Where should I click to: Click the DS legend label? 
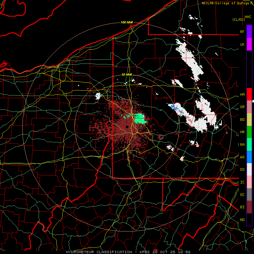(242, 170)
